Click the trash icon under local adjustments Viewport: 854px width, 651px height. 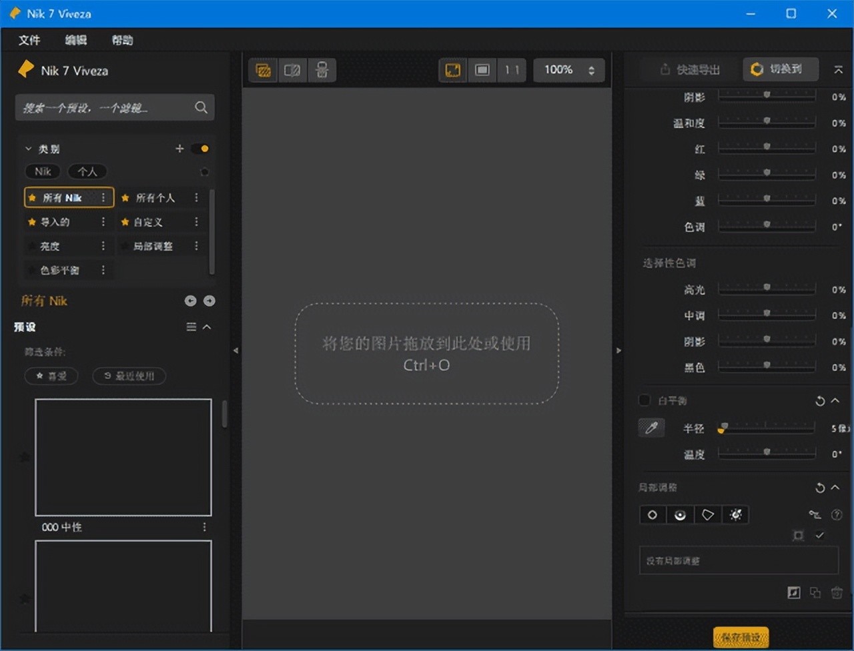(x=837, y=592)
